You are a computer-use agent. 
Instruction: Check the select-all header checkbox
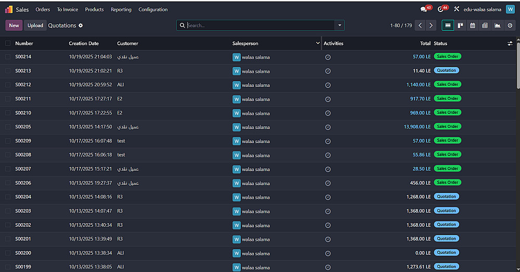tap(8, 44)
